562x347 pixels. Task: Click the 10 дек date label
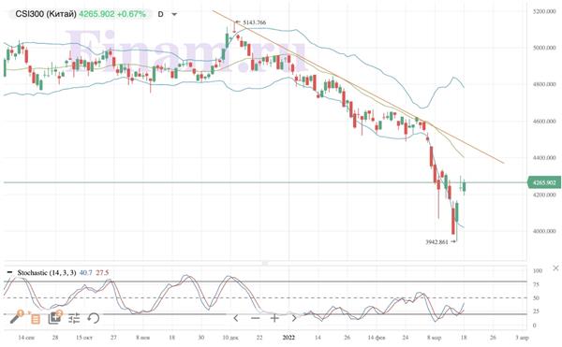230,338
